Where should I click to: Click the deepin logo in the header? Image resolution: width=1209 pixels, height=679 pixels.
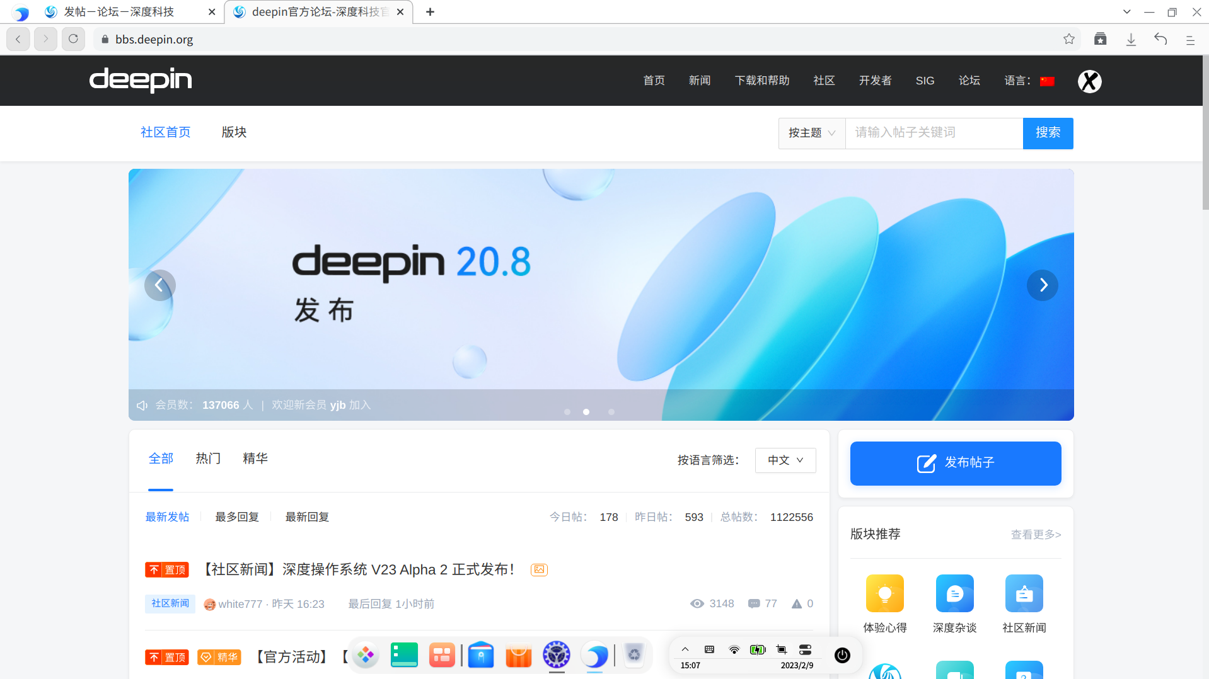click(x=141, y=80)
